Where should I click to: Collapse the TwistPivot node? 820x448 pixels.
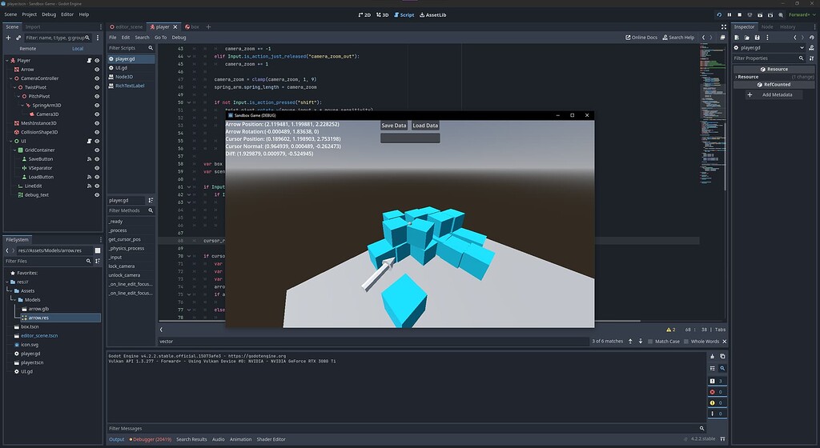[14, 87]
